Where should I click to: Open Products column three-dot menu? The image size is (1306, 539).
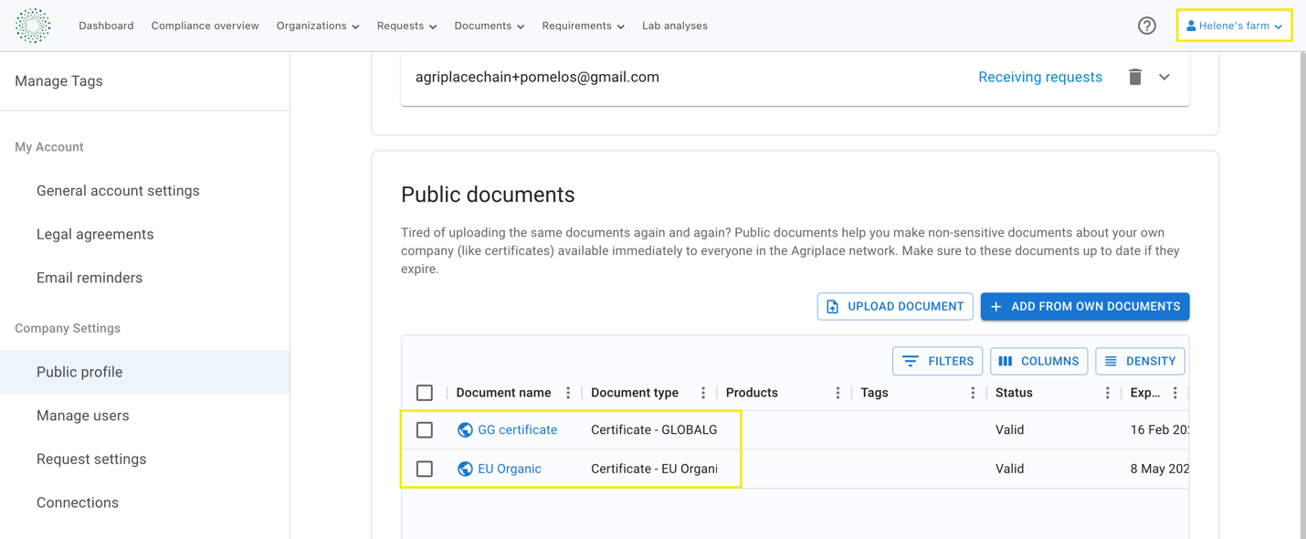point(837,393)
